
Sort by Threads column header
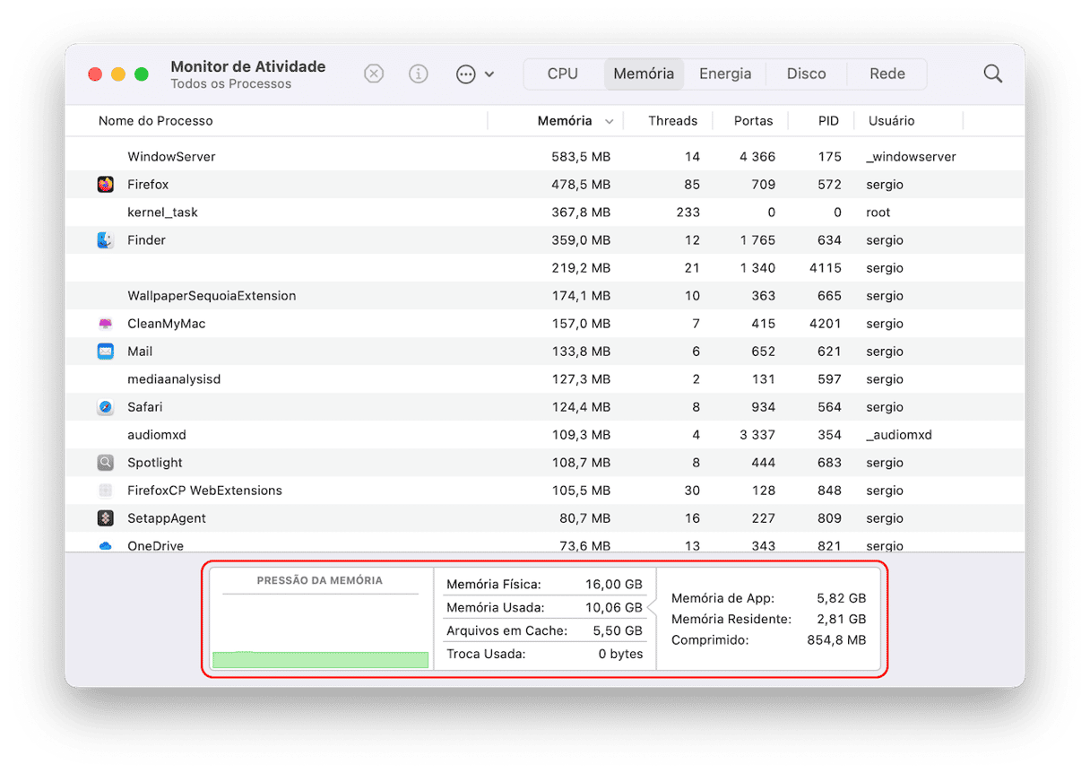672,121
